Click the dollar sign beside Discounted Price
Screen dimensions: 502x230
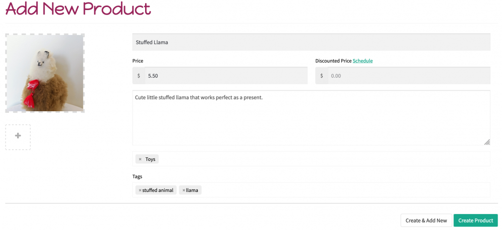tap(322, 76)
